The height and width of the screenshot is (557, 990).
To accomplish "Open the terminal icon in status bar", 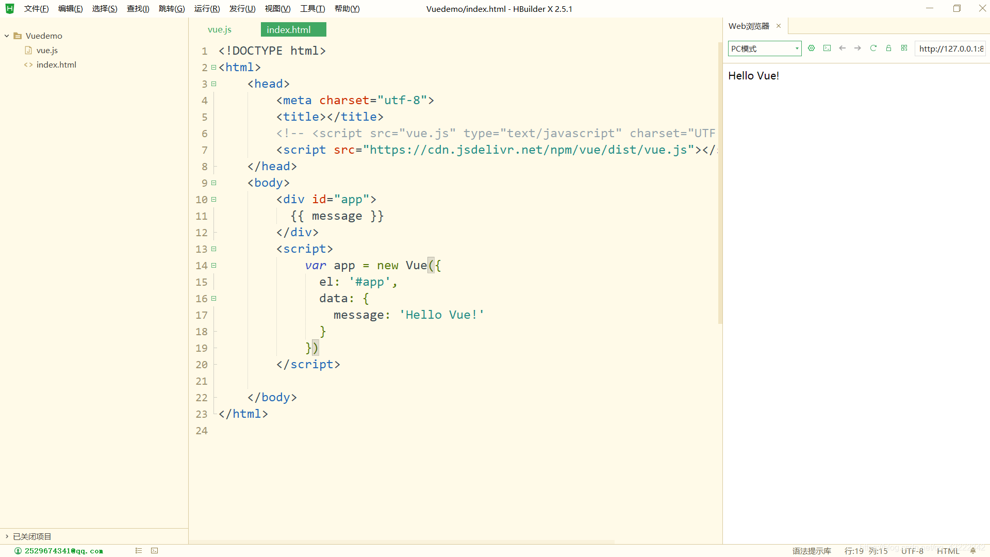I will tap(154, 551).
